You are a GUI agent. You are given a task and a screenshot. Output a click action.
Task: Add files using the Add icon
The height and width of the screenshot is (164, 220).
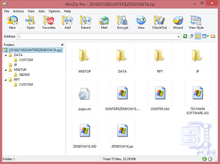point(68,22)
